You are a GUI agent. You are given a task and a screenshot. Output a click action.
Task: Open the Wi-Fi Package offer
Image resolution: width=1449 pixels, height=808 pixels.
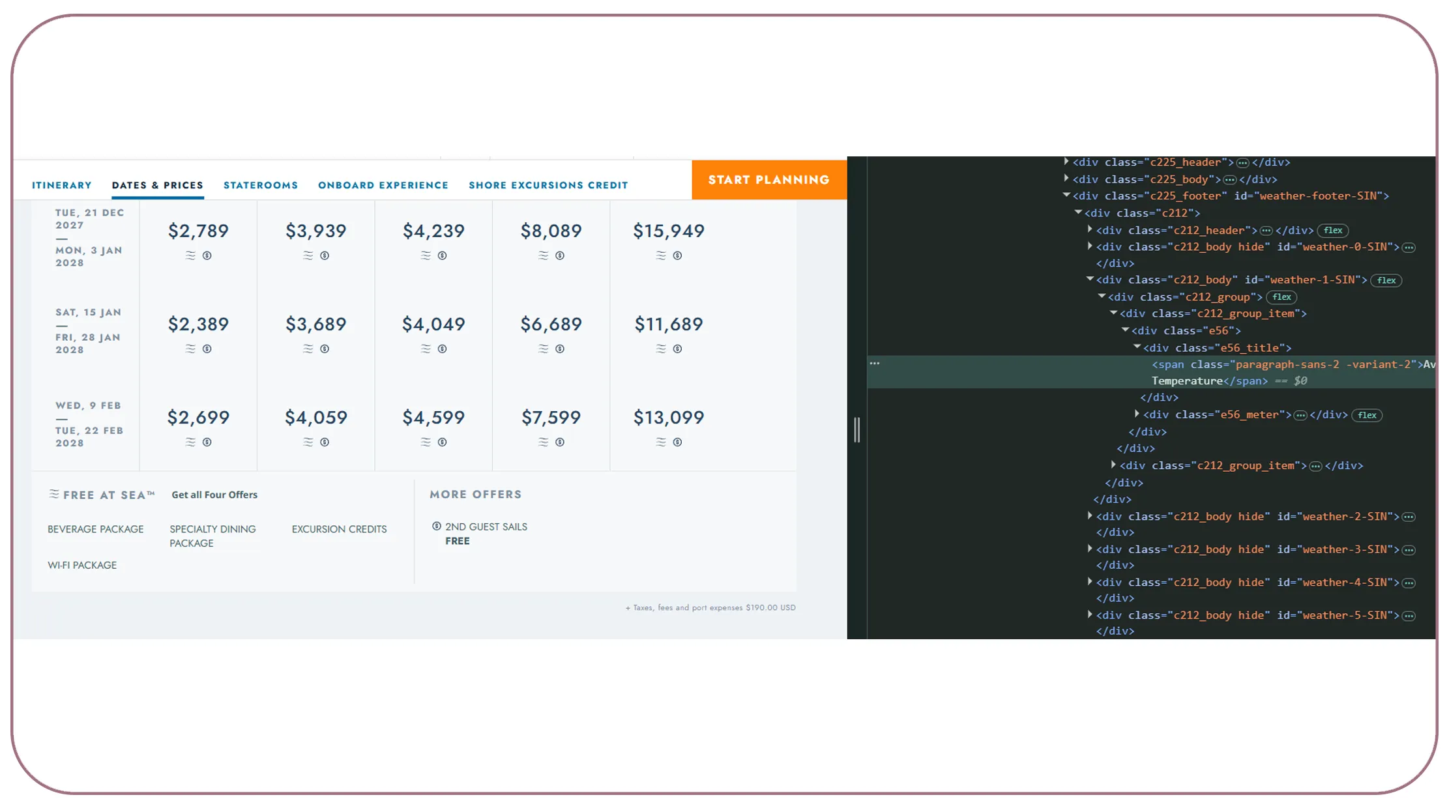[82, 565]
